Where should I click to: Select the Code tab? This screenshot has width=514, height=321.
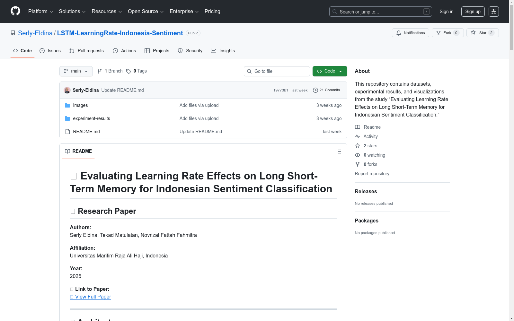point(22,51)
